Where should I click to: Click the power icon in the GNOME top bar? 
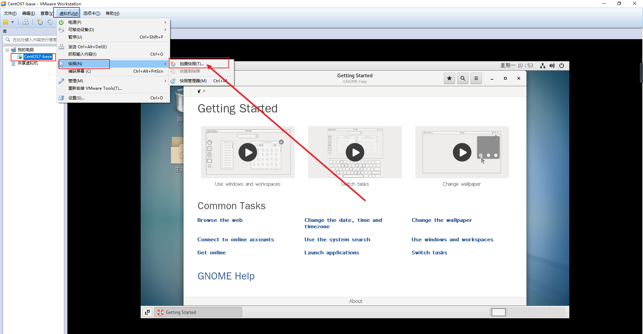(x=562, y=66)
